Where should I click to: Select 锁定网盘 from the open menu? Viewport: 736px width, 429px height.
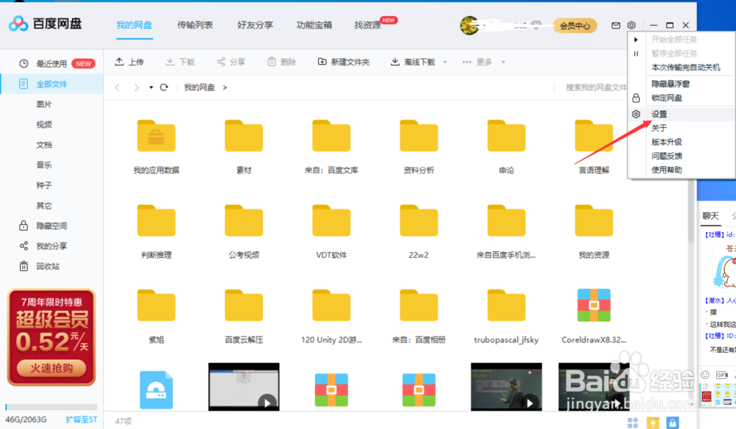(x=665, y=98)
